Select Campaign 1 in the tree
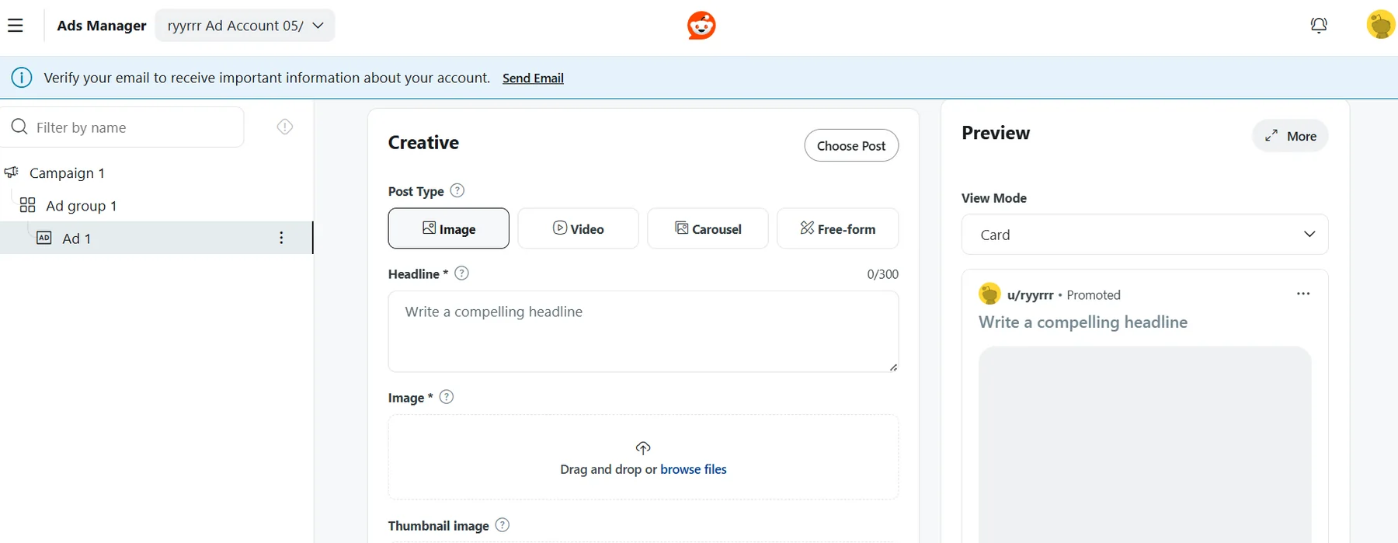Viewport: 1398px width, 543px height. click(67, 172)
